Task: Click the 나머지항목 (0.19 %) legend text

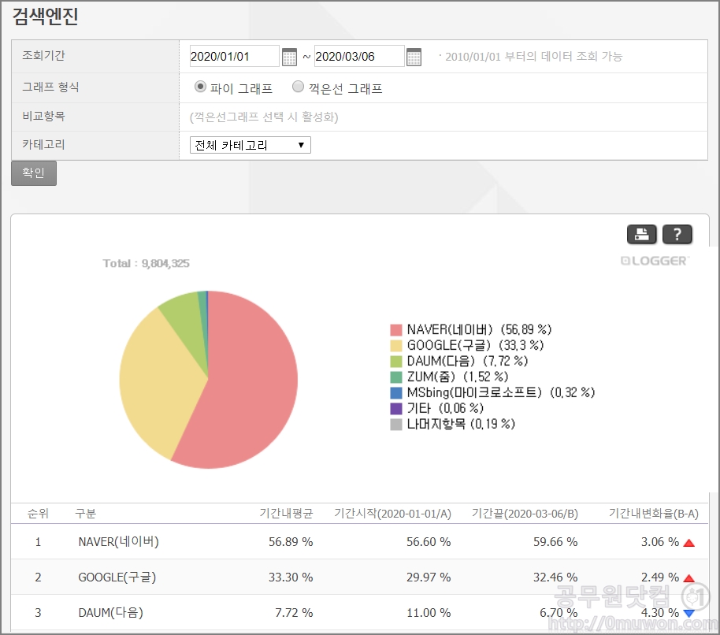Action: pos(461,424)
